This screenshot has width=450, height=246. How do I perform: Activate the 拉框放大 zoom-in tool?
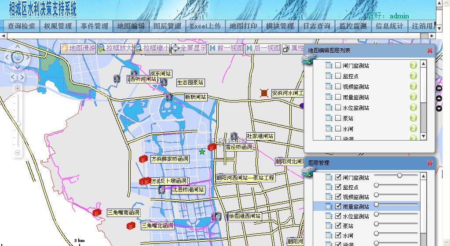click(x=115, y=48)
